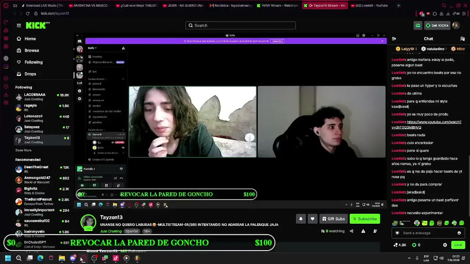Viewport: 470px width, 264px height.
Task: Click the Gift Subs button
Action: click(x=333, y=219)
